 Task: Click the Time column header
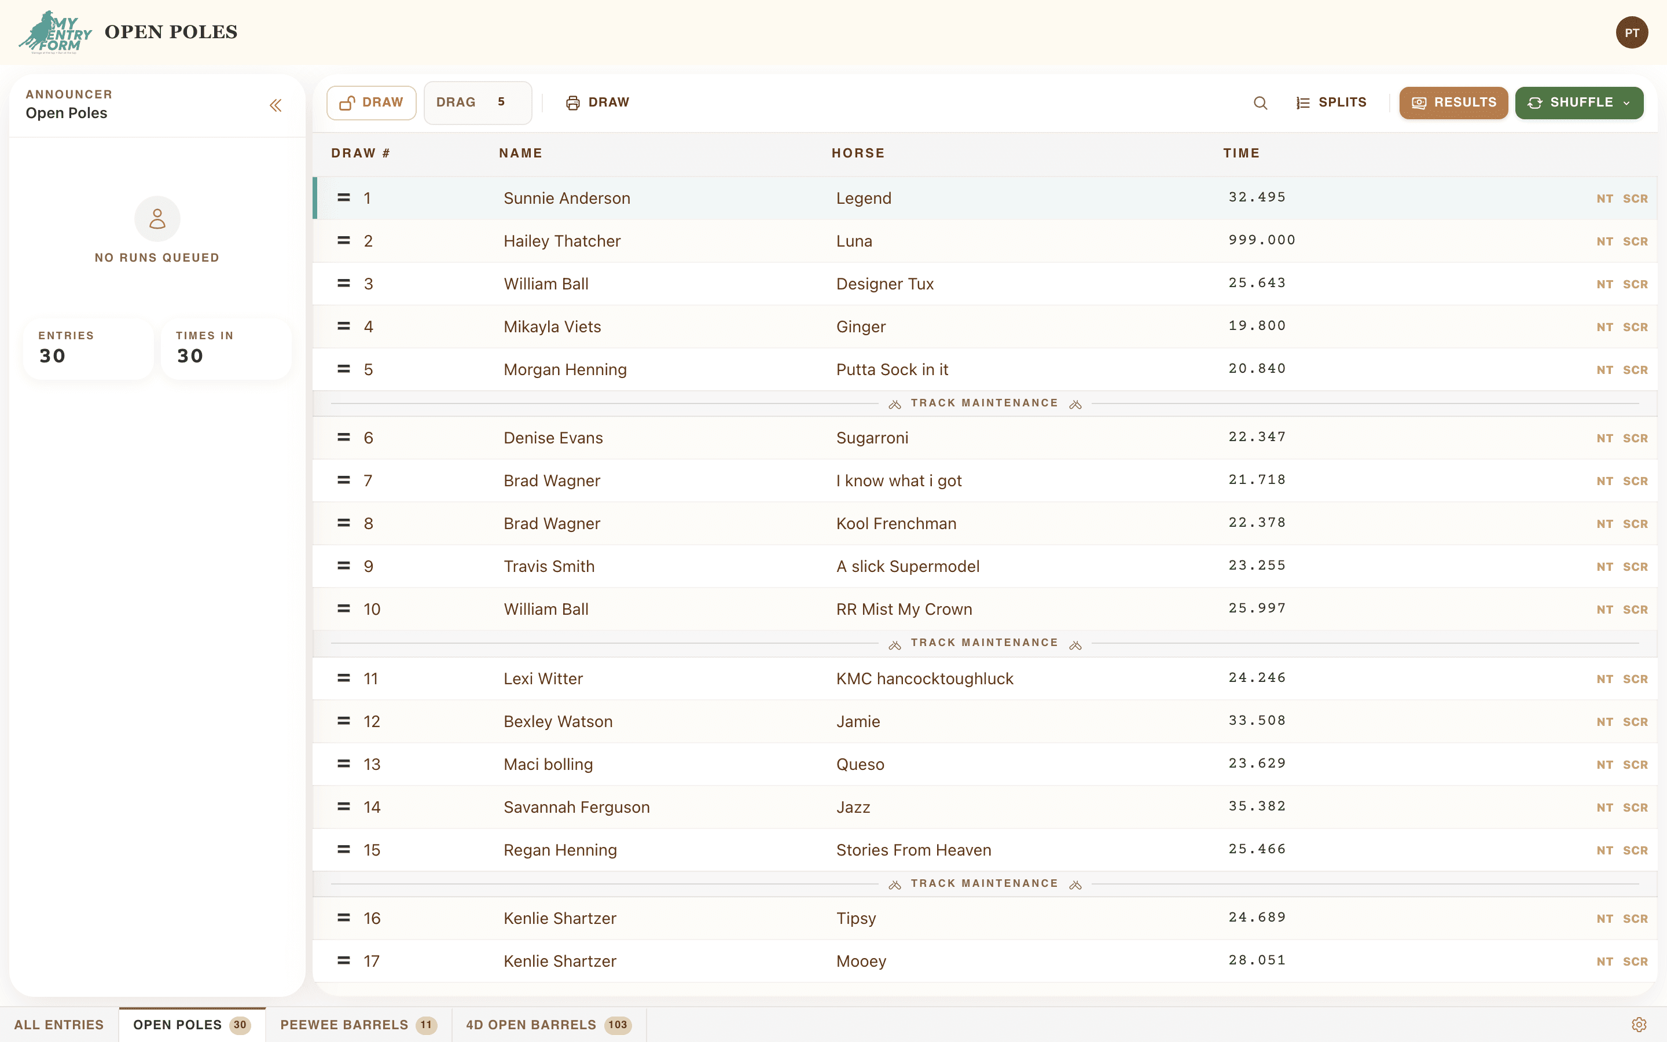1242,153
